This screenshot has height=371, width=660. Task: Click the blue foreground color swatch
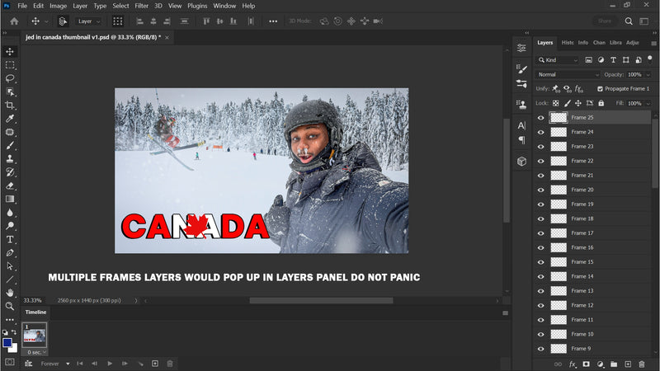point(7,342)
